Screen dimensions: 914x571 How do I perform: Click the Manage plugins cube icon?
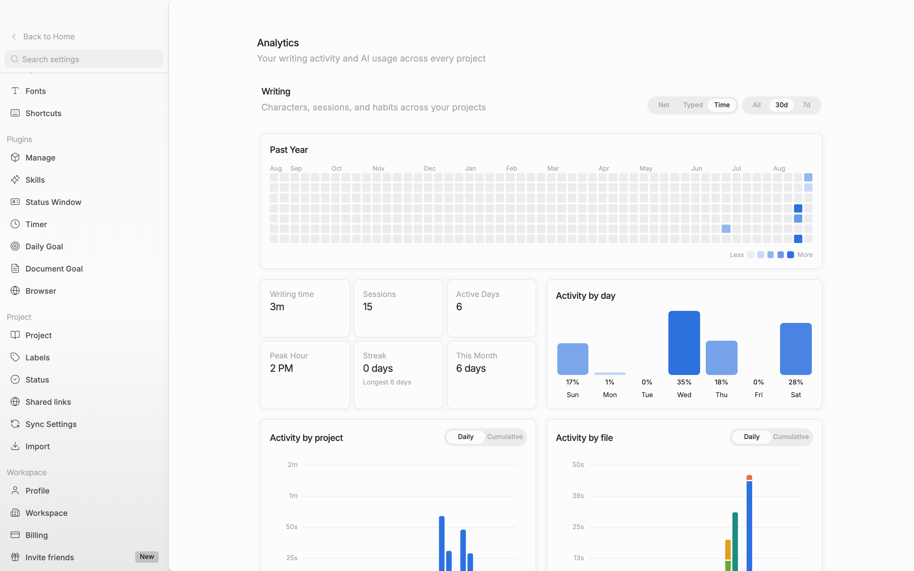15,157
